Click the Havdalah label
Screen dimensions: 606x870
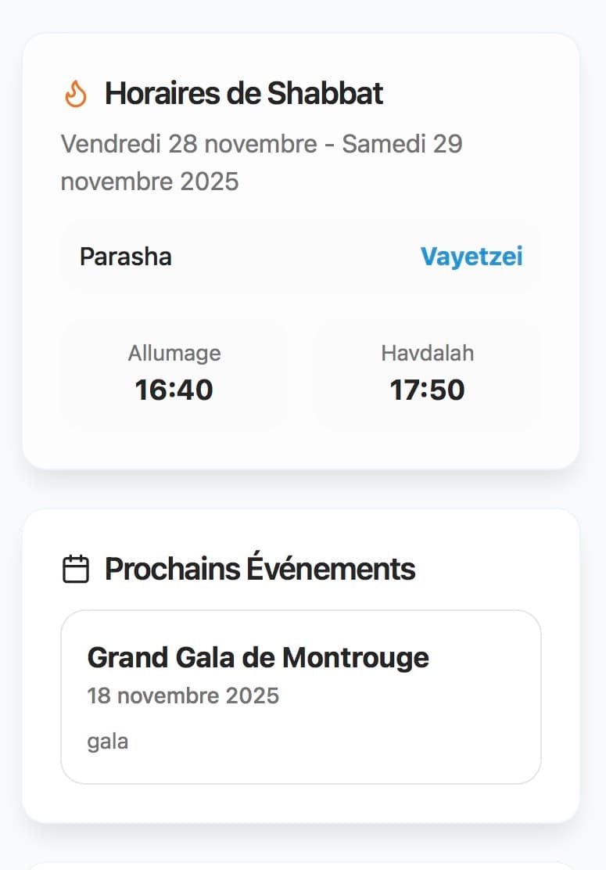point(428,354)
